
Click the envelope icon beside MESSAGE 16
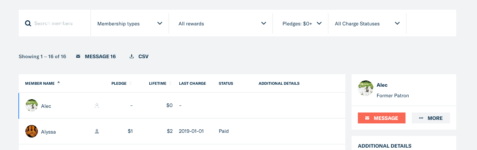[x=78, y=57]
